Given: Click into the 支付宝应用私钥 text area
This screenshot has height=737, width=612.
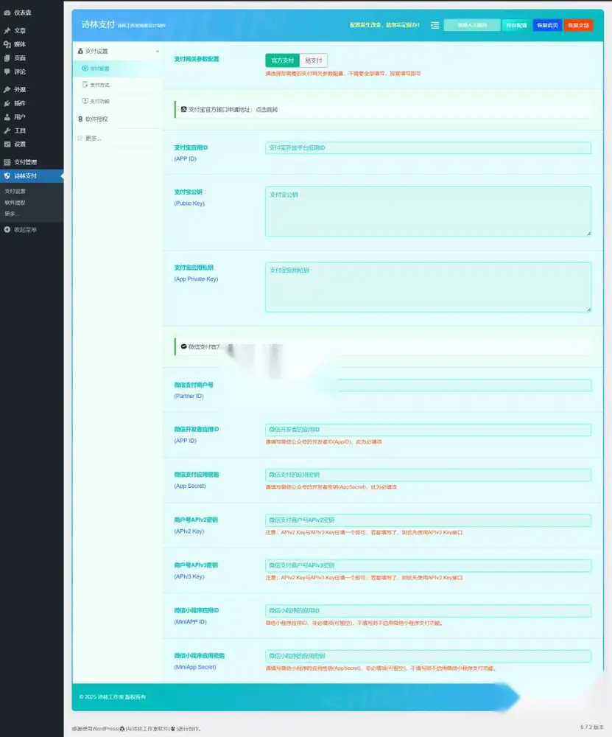Looking at the screenshot, I should (428, 287).
